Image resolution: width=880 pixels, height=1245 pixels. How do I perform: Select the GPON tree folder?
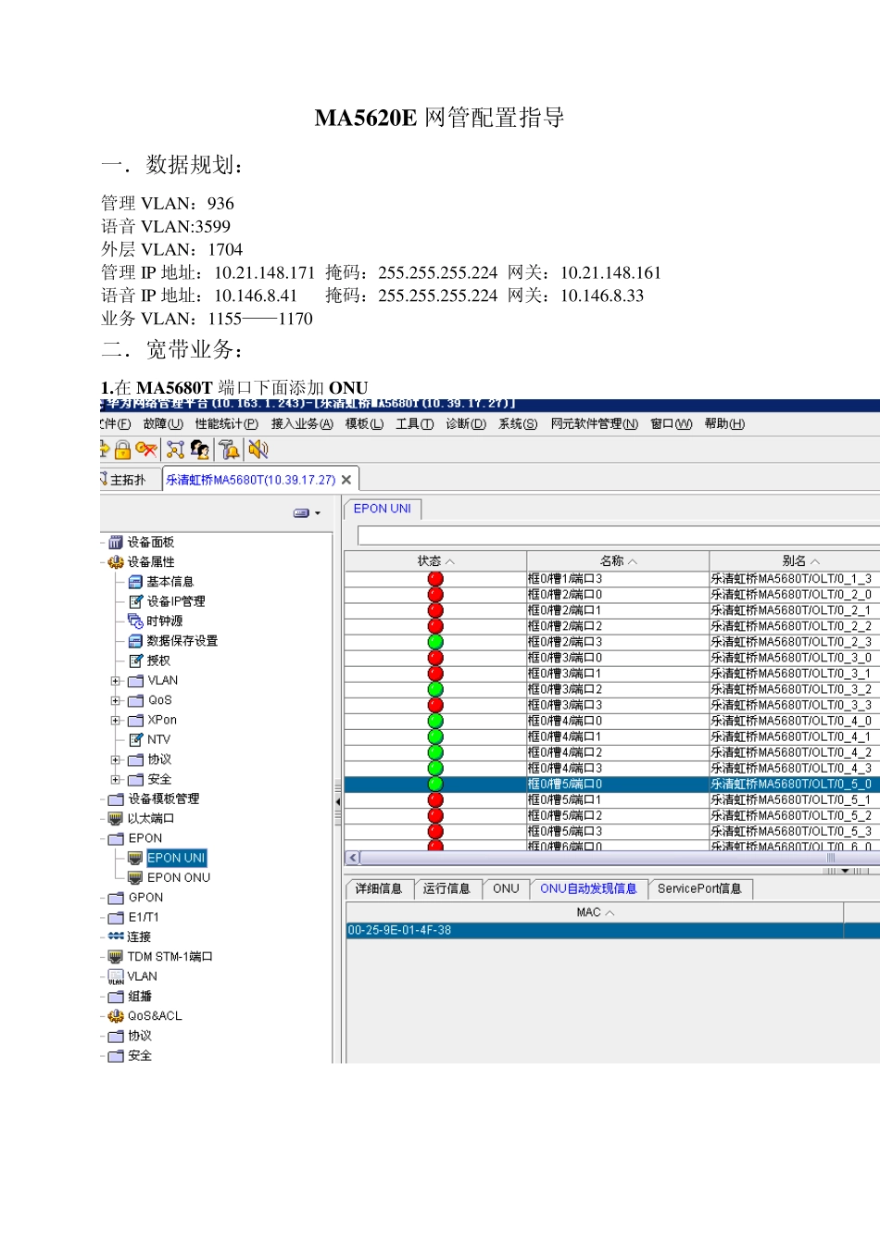coord(145,898)
